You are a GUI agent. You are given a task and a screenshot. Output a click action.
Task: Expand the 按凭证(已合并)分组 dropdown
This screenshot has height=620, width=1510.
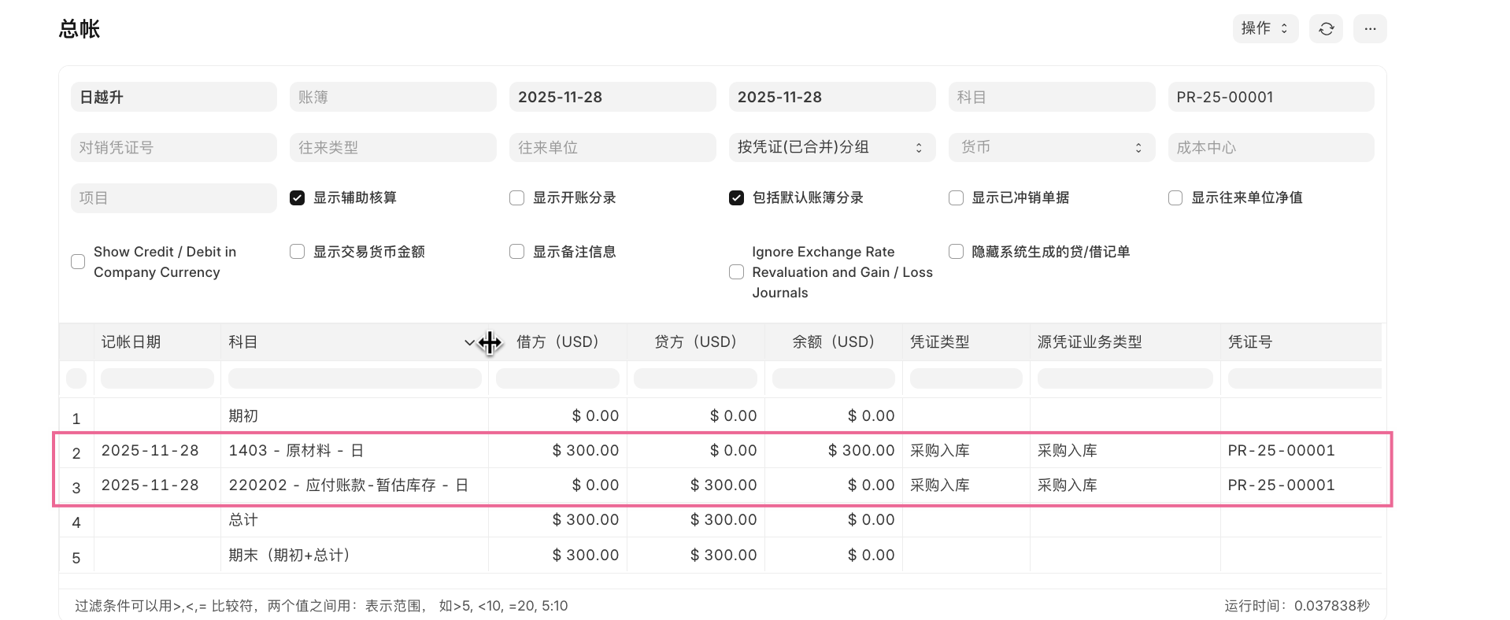coord(831,147)
